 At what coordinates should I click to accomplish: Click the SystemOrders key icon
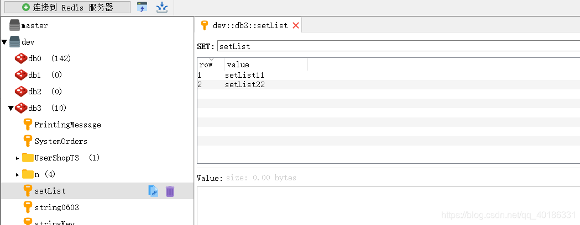[28, 141]
